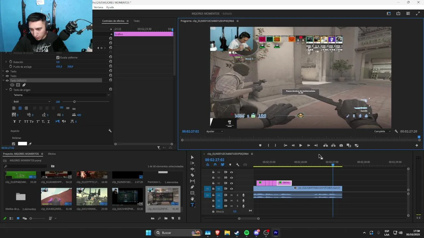424x238 pixels.
Task: Open the button editor plus icon
Action: [417, 145]
